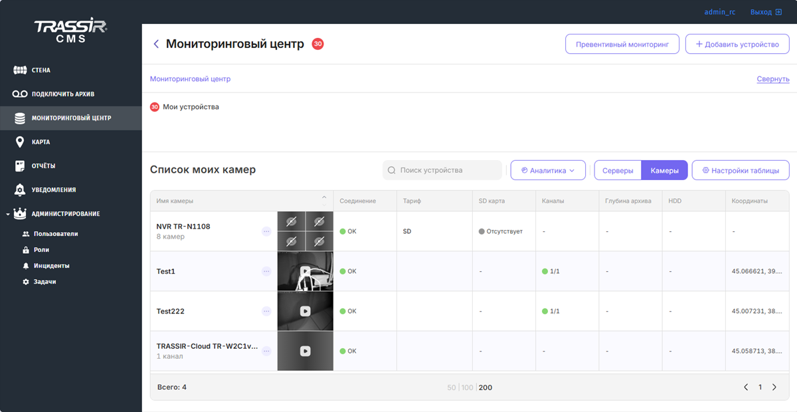Viewport: 797px width, 412px height.
Task: Expand the Аналитика dropdown
Action: [547, 171]
